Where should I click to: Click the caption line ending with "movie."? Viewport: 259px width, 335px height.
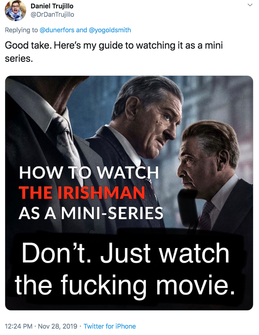click(x=125, y=285)
